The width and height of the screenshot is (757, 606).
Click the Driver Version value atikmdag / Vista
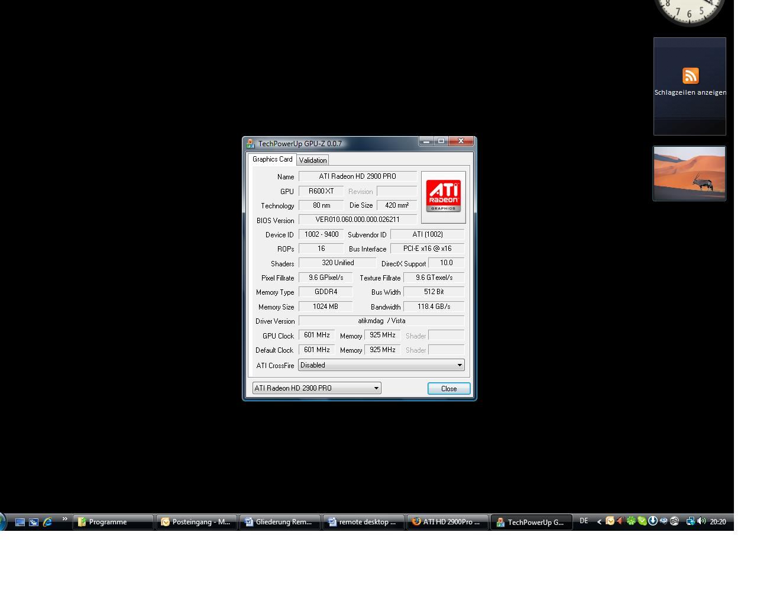point(381,321)
